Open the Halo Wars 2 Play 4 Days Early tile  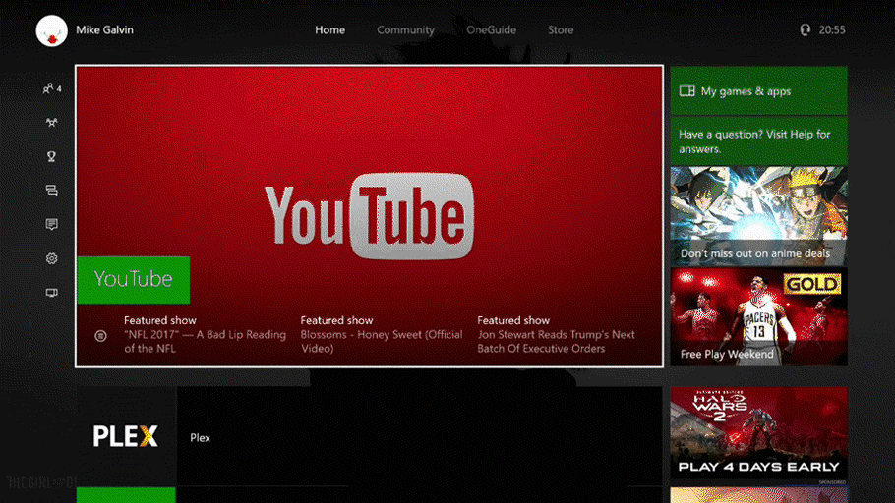(758, 433)
